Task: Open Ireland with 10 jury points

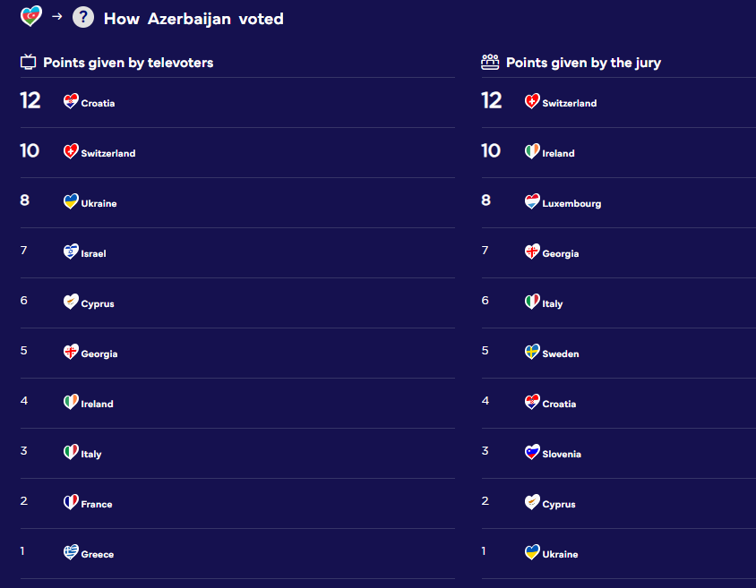Action: (x=558, y=153)
